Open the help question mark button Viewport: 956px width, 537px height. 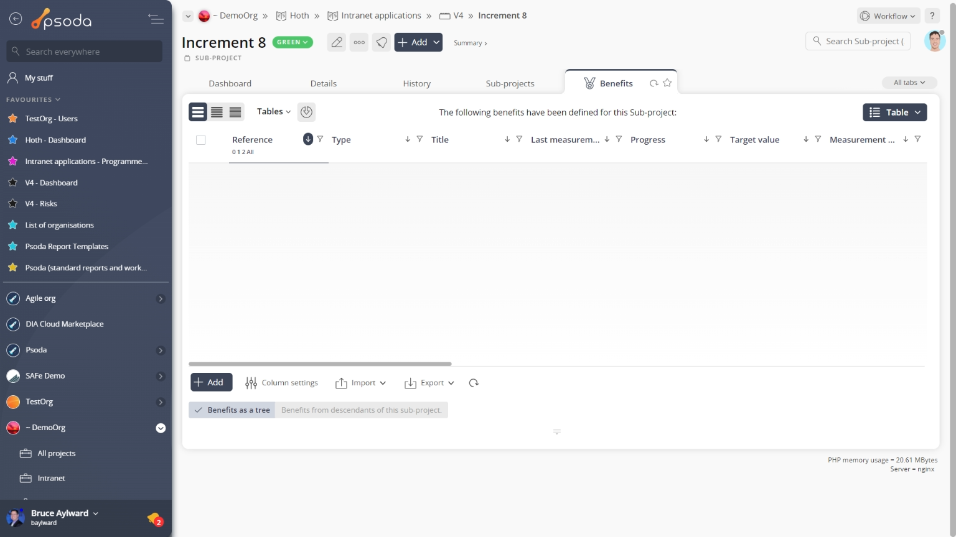coord(932,16)
